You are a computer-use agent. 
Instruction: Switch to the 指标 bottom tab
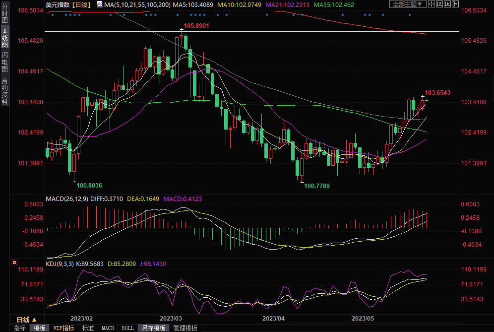tap(19, 328)
